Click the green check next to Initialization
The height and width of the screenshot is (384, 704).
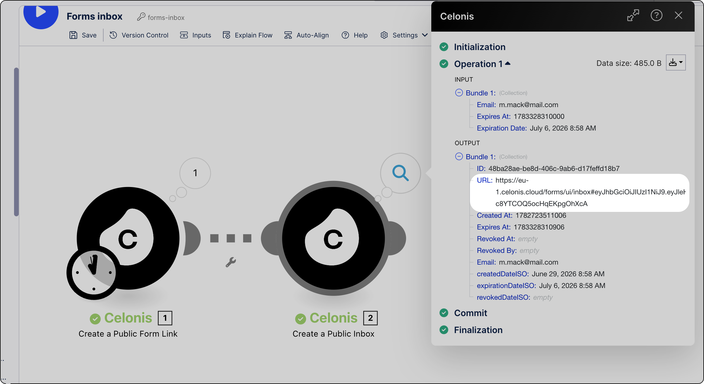click(444, 47)
